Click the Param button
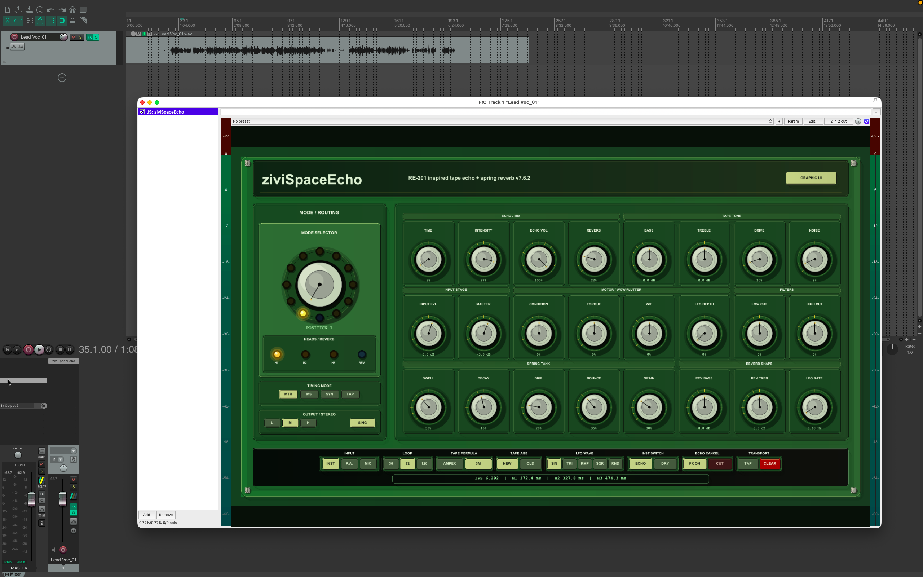This screenshot has height=577, width=923. pos(793,122)
